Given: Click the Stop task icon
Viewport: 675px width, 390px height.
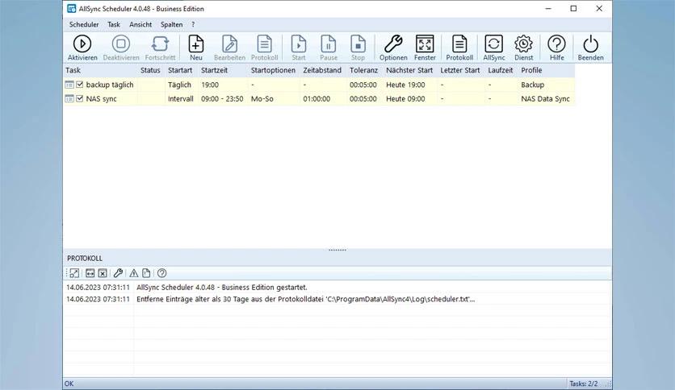Looking at the screenshot, I should pos(358,48).
